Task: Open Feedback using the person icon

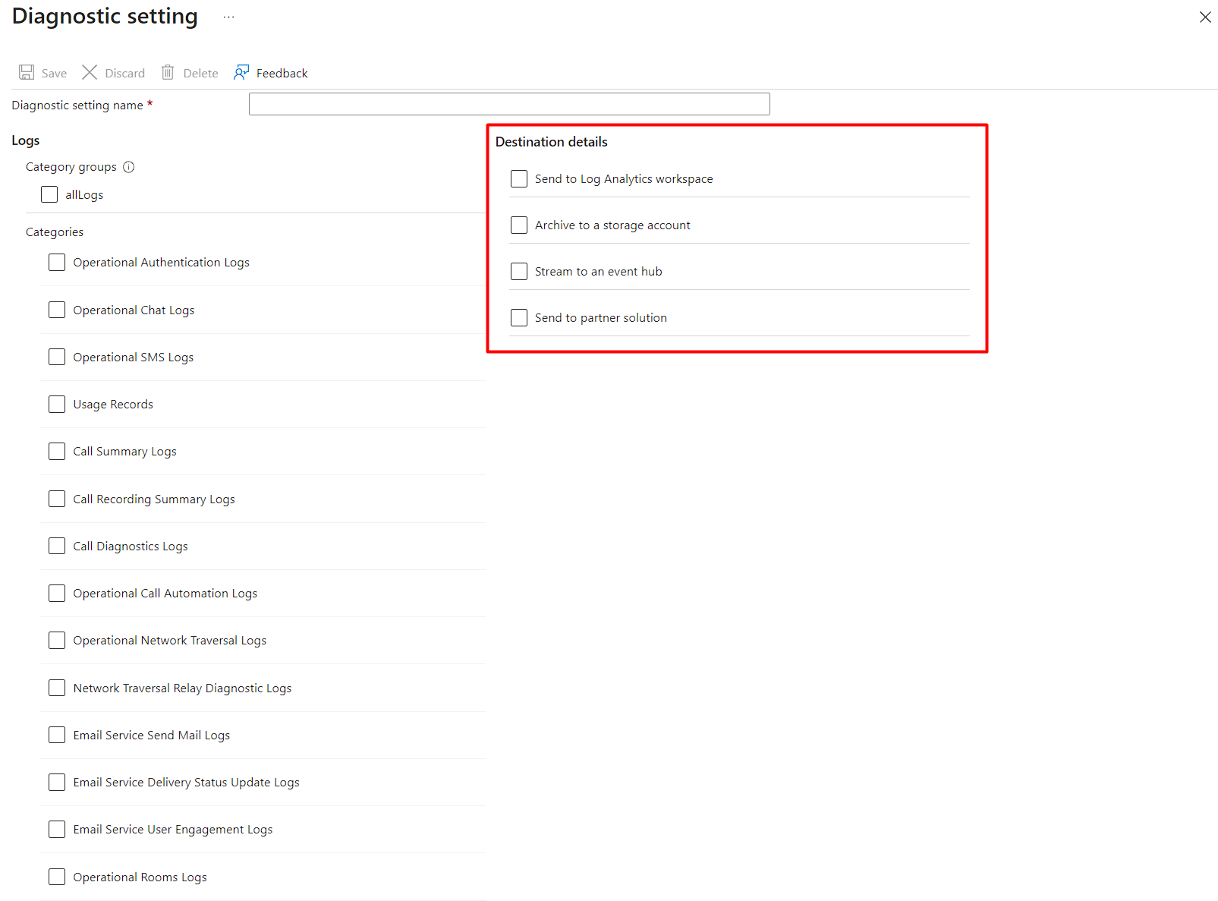Action: (241, 72)
